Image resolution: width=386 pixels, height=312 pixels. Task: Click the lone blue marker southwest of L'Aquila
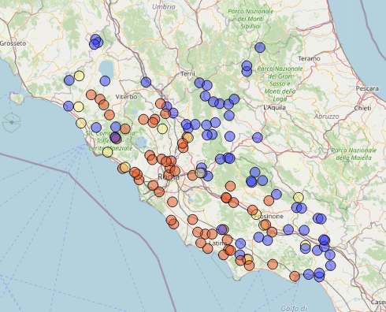point(258,137)
